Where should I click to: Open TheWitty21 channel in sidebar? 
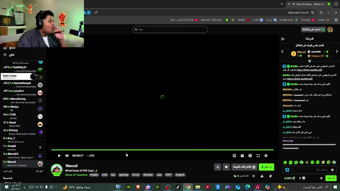(x=23, y=69)
